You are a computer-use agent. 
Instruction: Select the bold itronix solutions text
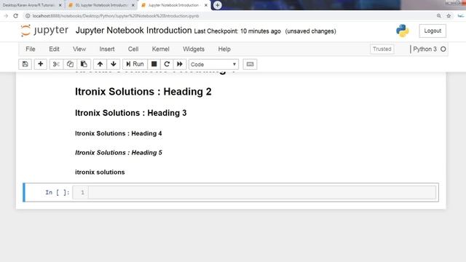tap(100, 172)
